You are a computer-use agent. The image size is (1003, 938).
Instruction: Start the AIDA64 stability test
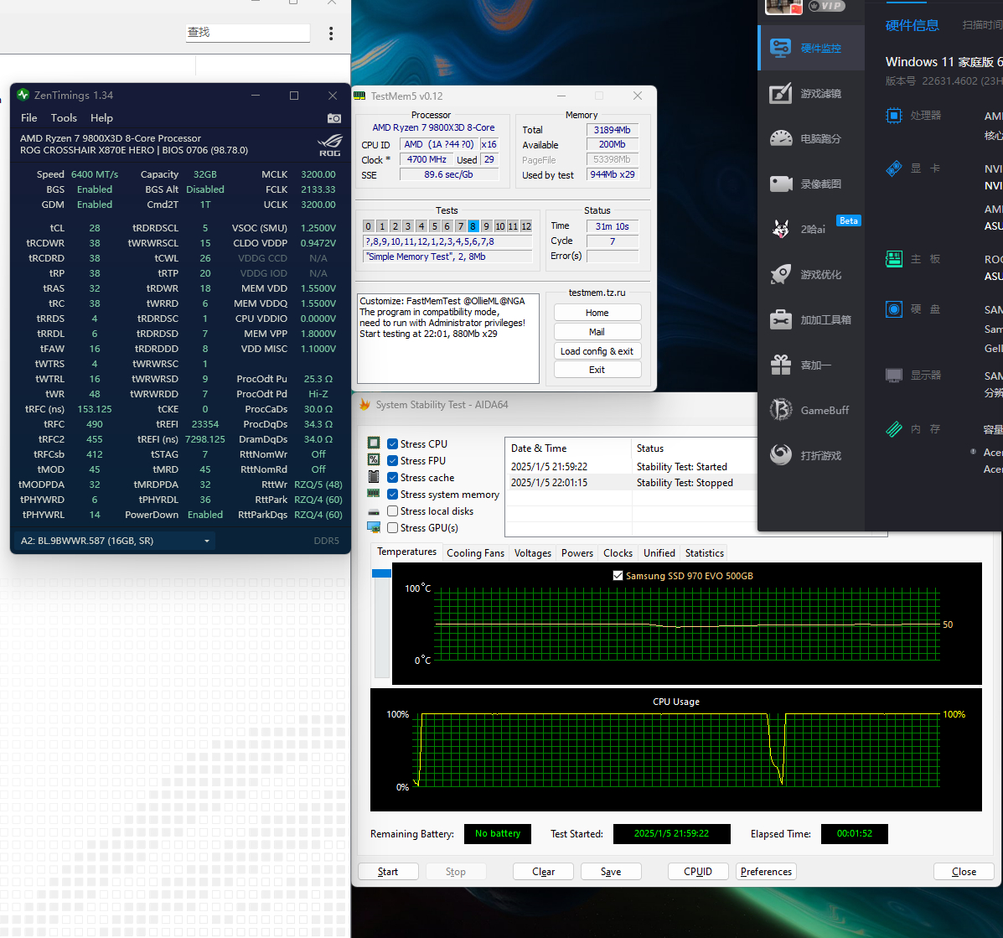[388, 872]
